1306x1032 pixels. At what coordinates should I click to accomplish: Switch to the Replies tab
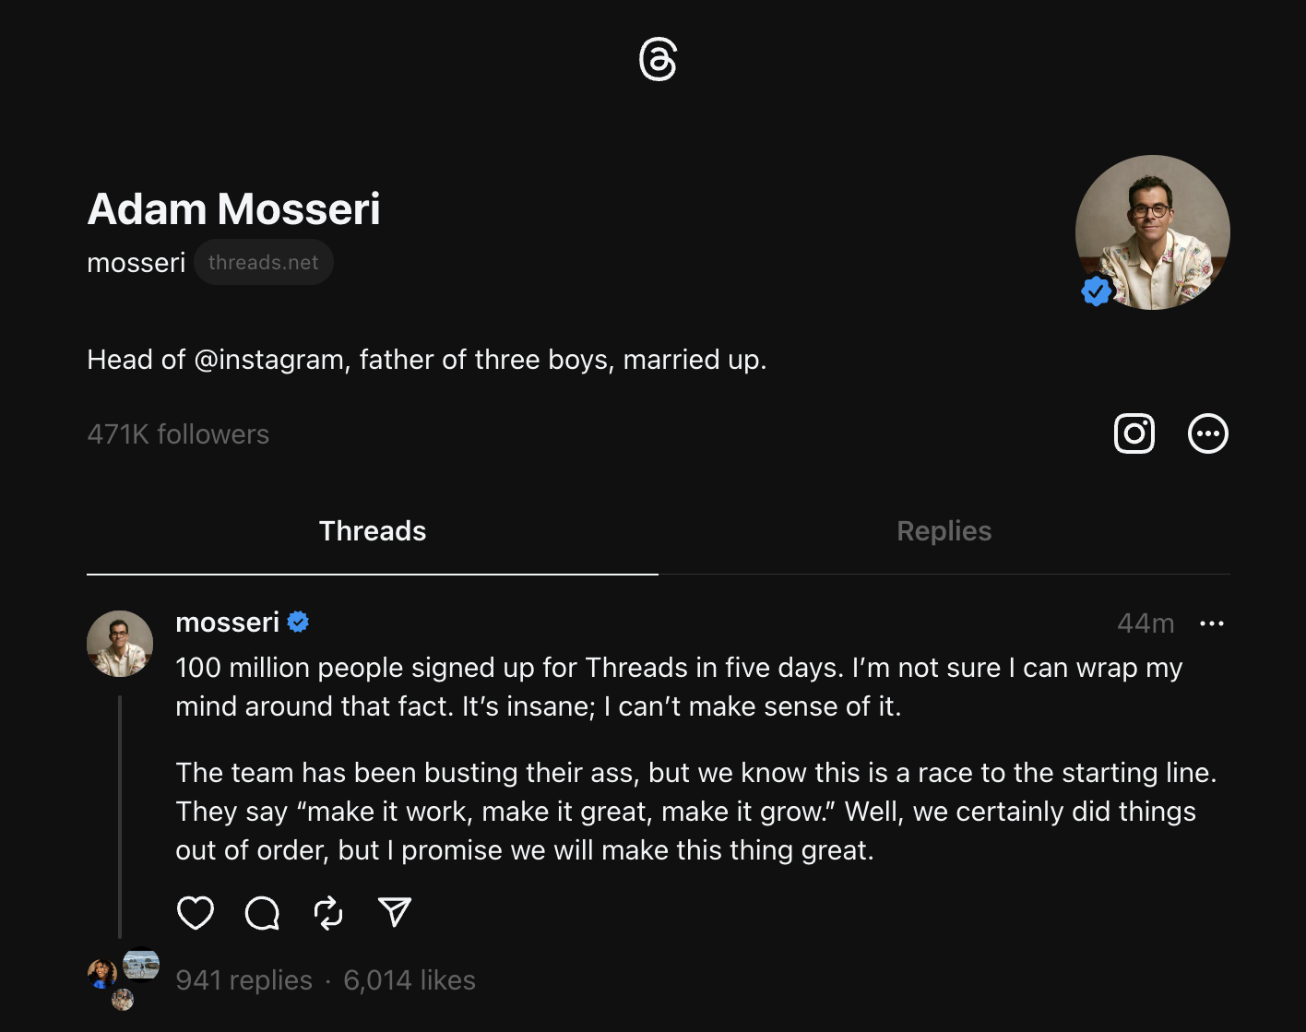[x=944, y=531]
